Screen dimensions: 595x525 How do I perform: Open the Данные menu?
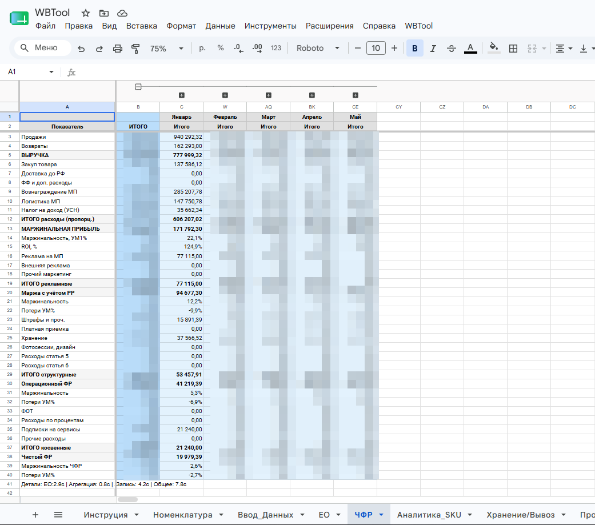click(220, 26)
